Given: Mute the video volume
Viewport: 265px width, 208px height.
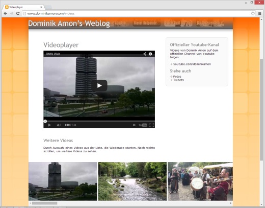Looking at the screenshot, I should pos(59,125).
